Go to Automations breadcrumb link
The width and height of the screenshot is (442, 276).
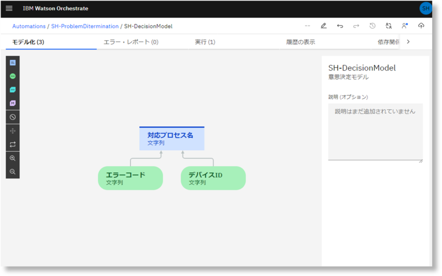click(x=29, y=26)
